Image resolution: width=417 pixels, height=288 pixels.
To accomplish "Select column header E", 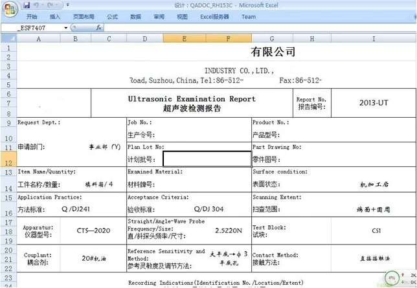I will coord(185,39).
